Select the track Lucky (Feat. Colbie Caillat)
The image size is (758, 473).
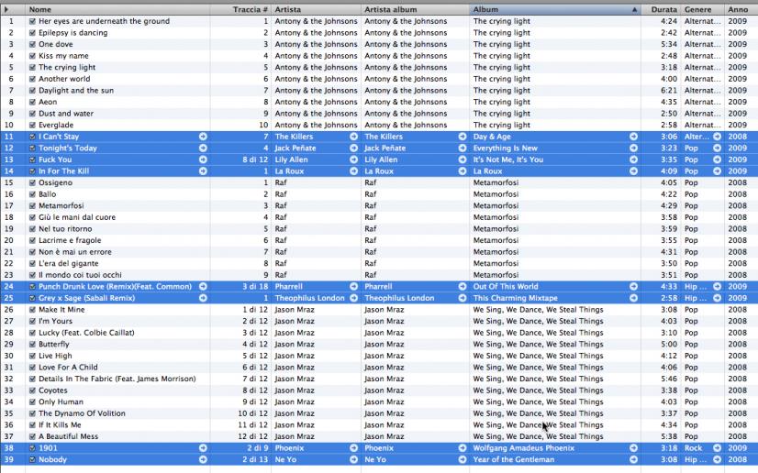86,333
